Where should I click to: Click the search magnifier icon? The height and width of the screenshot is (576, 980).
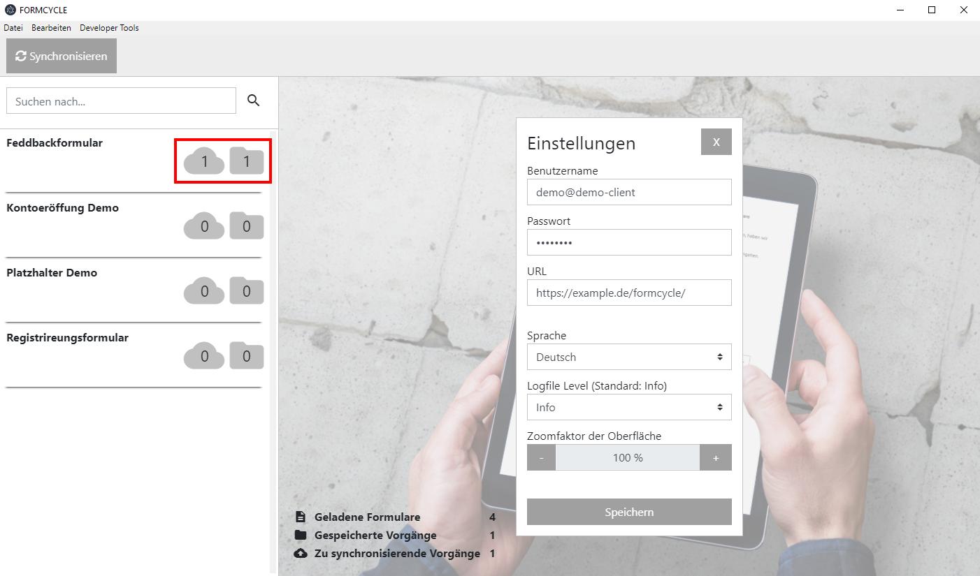click(253, 101)
